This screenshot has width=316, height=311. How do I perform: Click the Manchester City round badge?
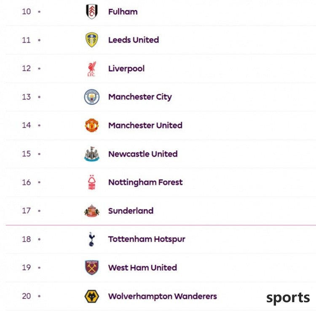click(92, 97)
